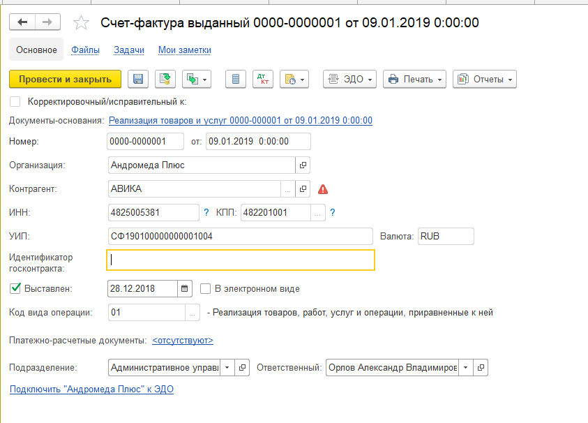
Task: Open the ЭДО dropdown menu
Action: [349, 79]
